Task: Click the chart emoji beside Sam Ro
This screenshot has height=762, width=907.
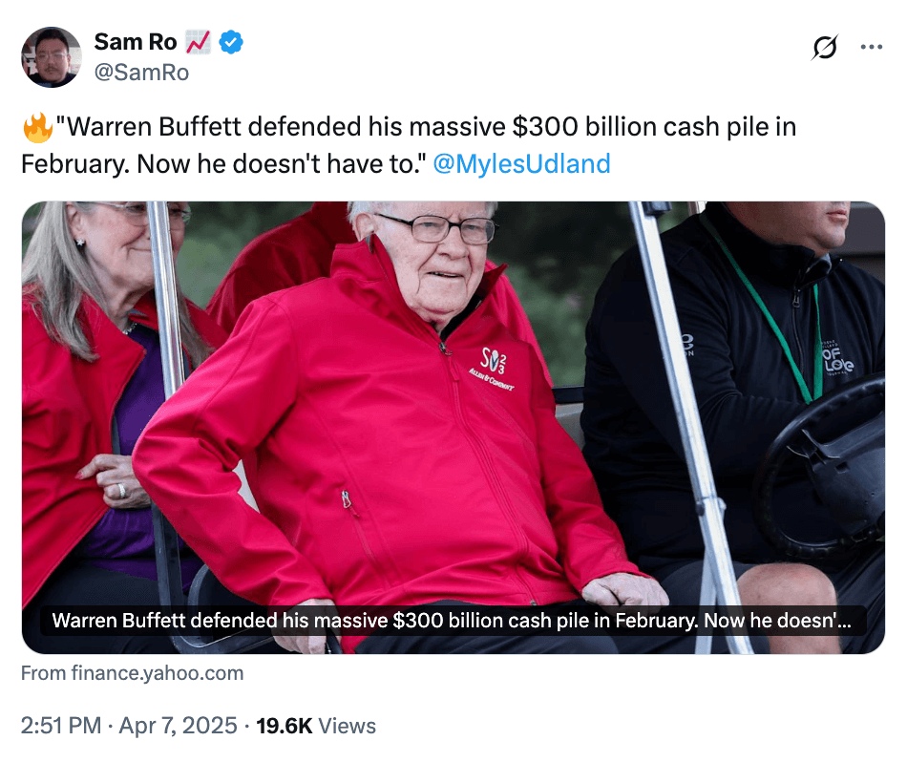Action: point(198,42)
